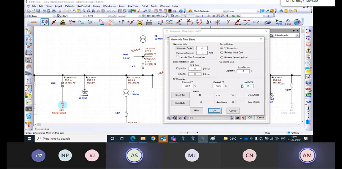Select the Transient Stability waveform icon
342x169 pixels.
tap(90, 22)
